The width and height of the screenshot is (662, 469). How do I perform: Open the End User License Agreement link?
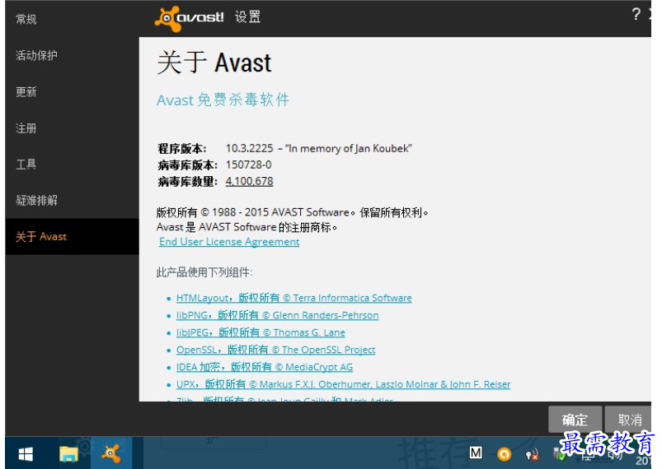(x=229, y=241)
